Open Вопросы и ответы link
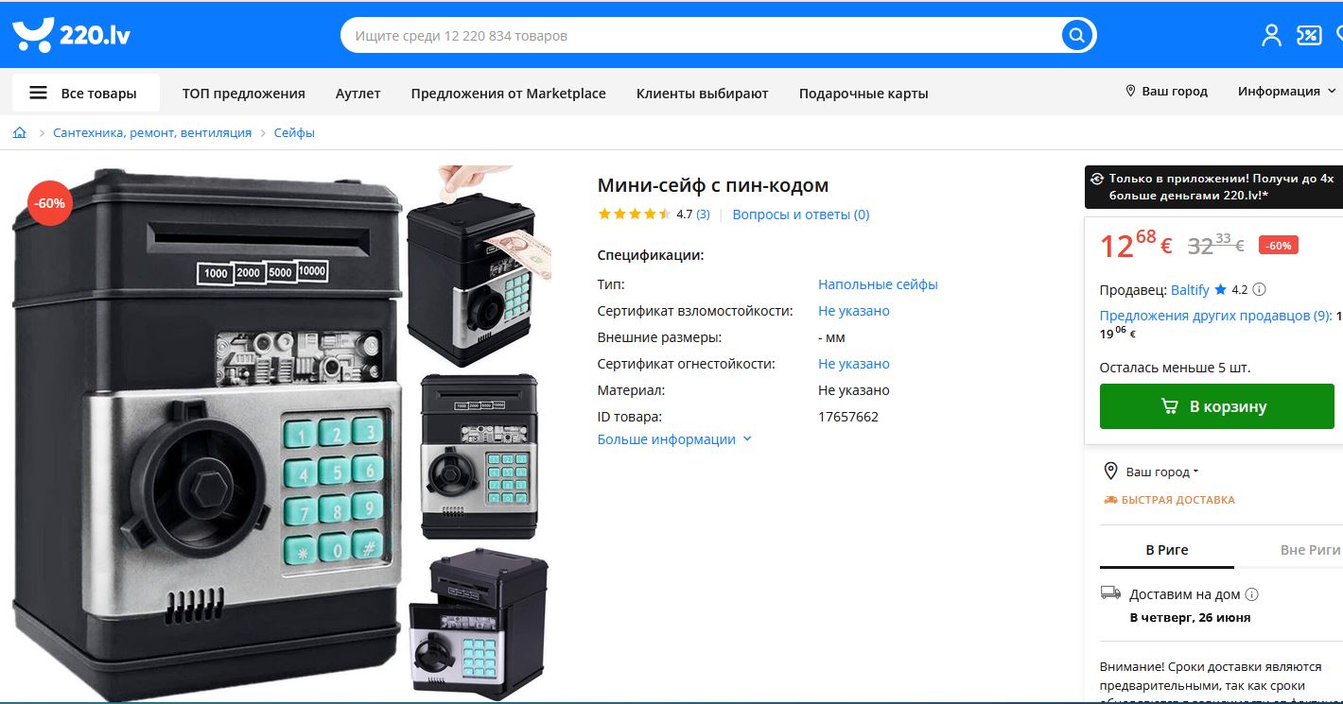1343x704 pixels. point(801,215)
